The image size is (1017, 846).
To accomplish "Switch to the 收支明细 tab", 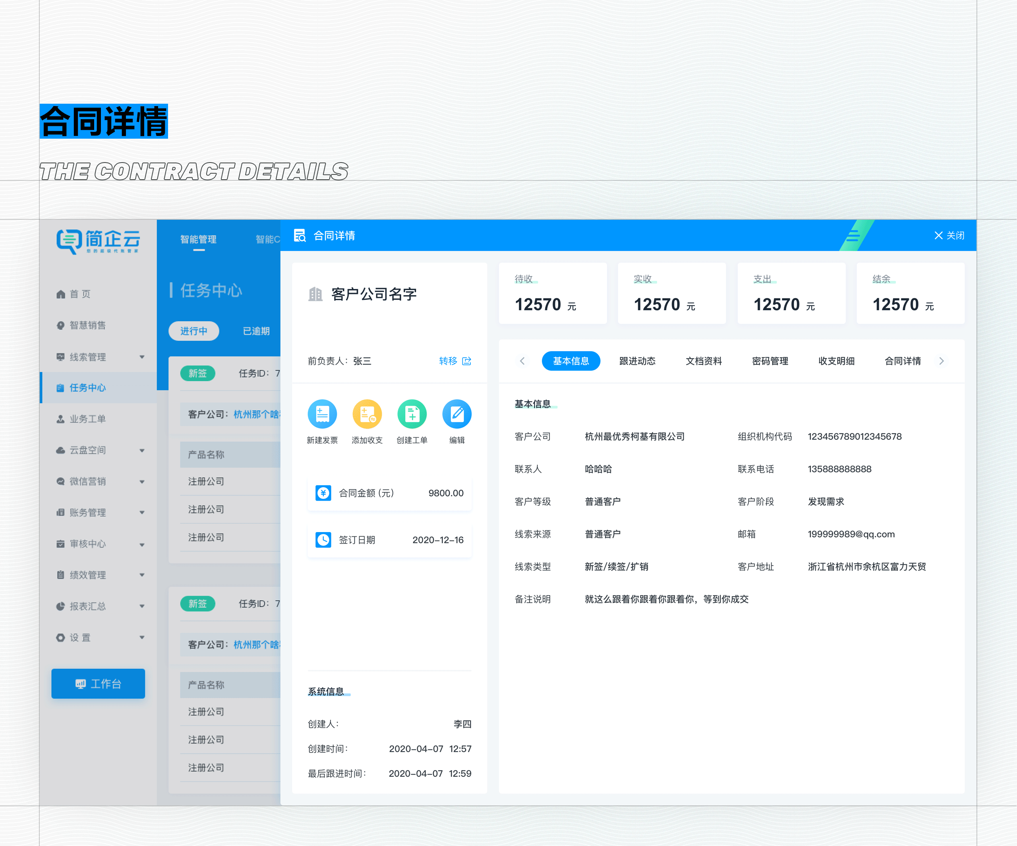I will point(836,361).
